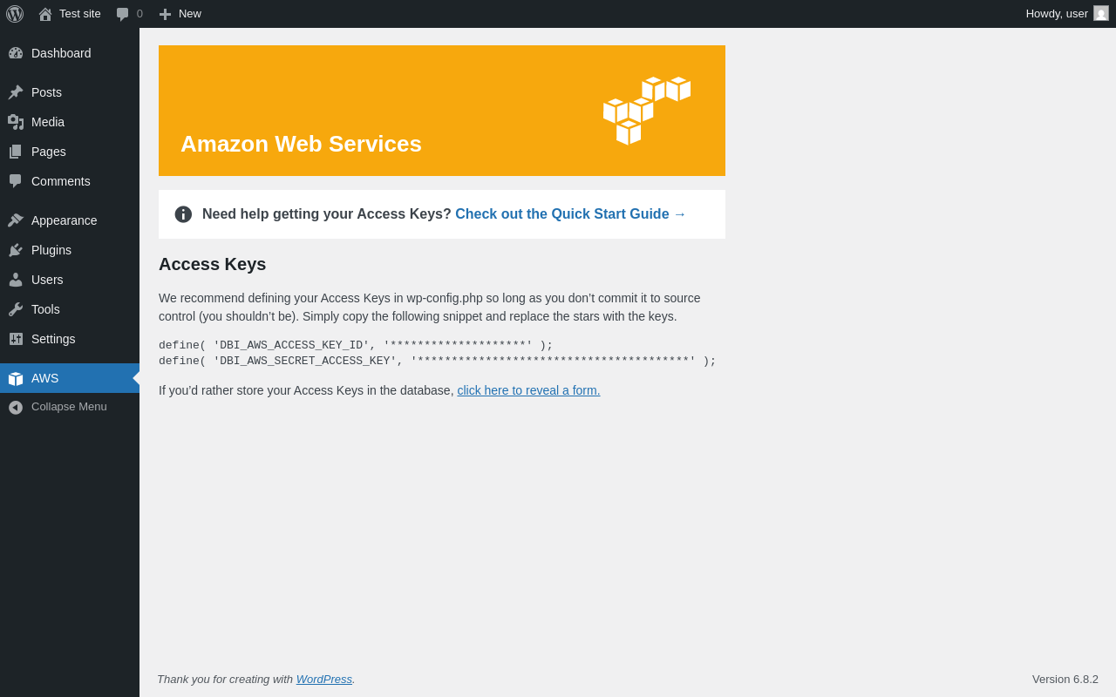Click 'Need help getting your Access Keys?' text

click(327, 214)
